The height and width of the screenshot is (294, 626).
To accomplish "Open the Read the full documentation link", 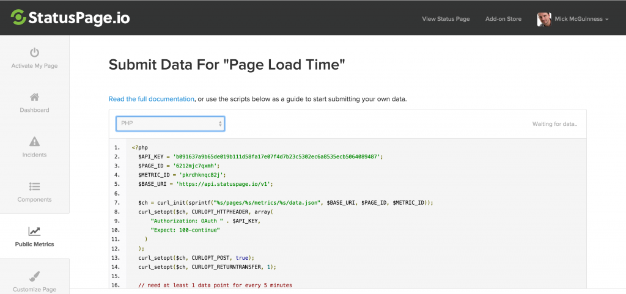I will 152,99.
